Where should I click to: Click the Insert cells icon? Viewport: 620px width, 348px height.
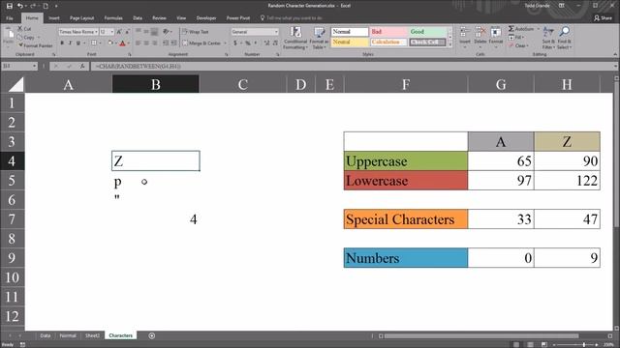465,36
